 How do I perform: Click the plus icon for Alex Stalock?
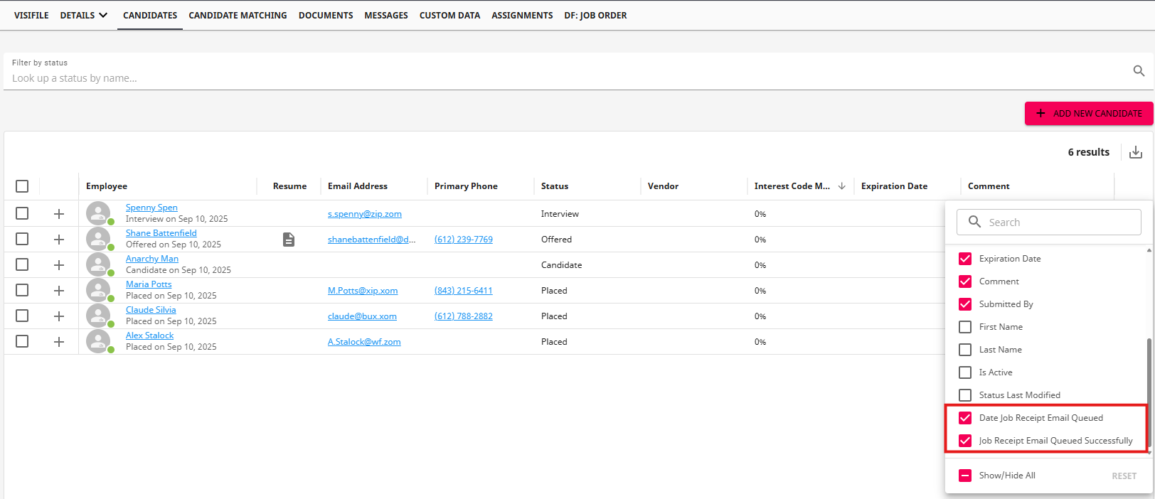tap(59, 342)
